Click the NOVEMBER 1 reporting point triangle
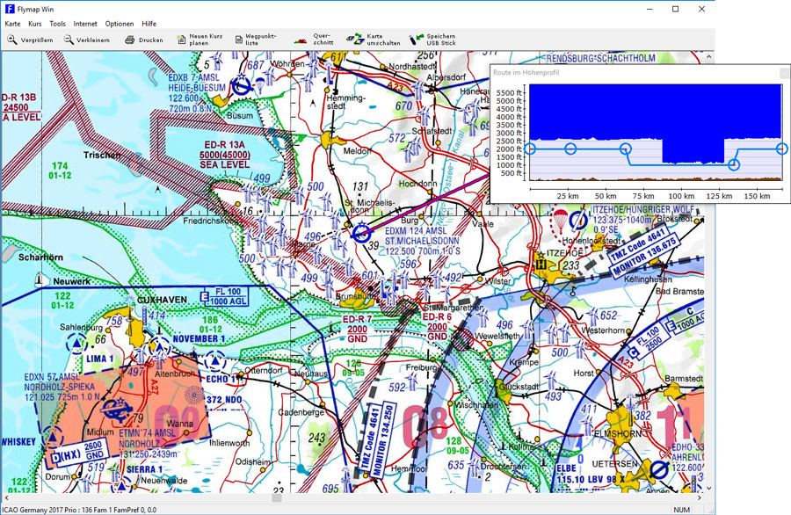 [x=161, y=347]
